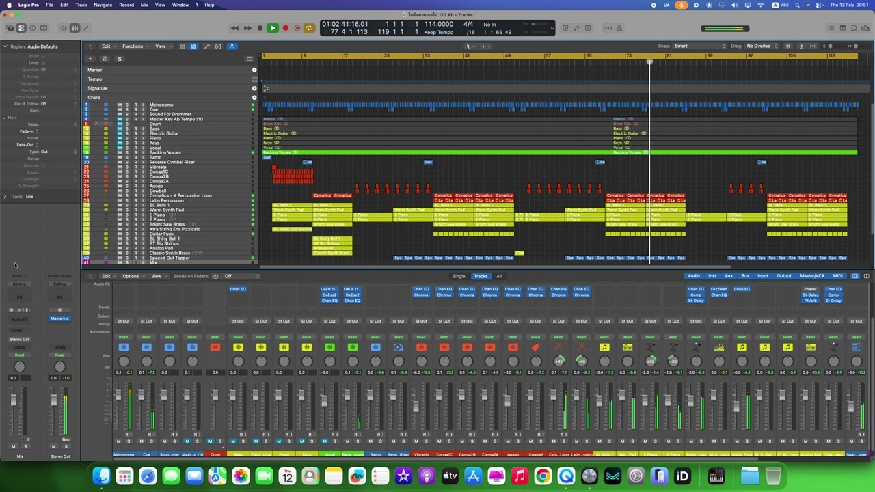The image size is (875, 492).
Task: Open Smart Controls dial icon
Action: coord(64,28)
